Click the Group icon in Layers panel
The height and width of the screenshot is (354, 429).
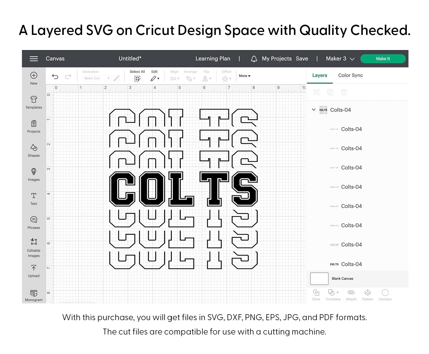pos(316,92)
